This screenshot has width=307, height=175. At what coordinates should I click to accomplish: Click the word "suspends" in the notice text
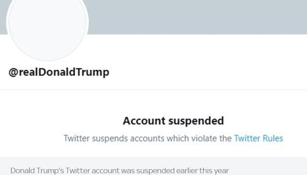tap(107, 138)
